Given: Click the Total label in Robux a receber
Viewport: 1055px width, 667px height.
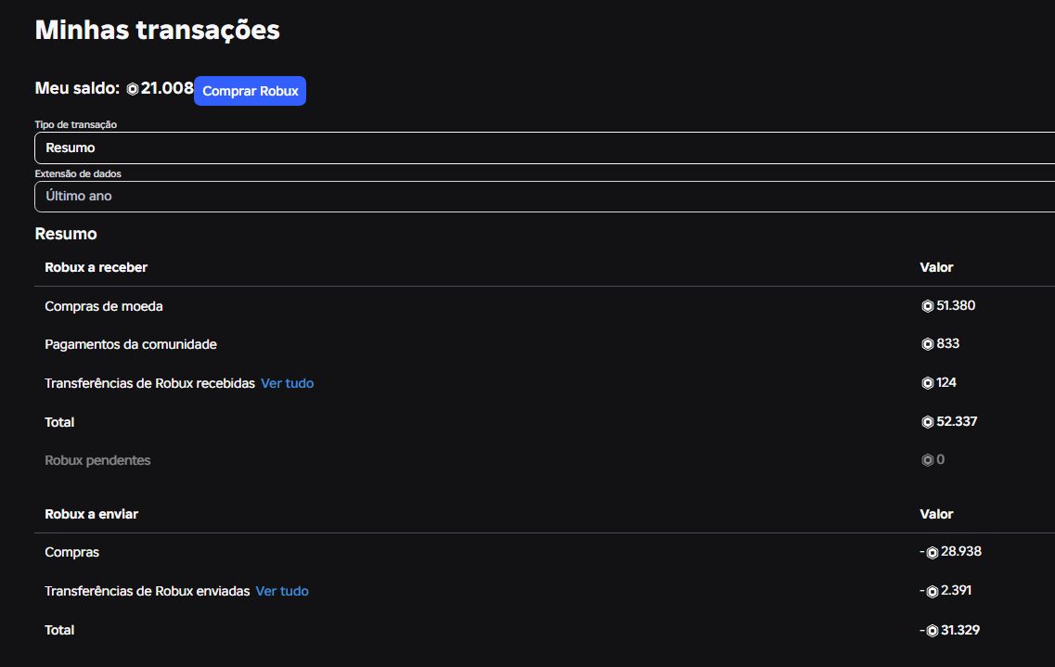Looking at the screenshot, I should click(x=59, y=422).
